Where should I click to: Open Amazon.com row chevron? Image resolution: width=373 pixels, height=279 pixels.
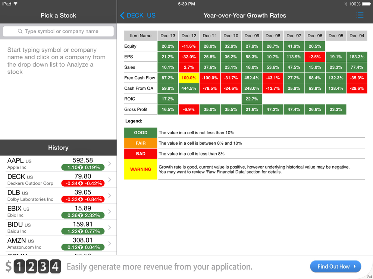(110, 243)
